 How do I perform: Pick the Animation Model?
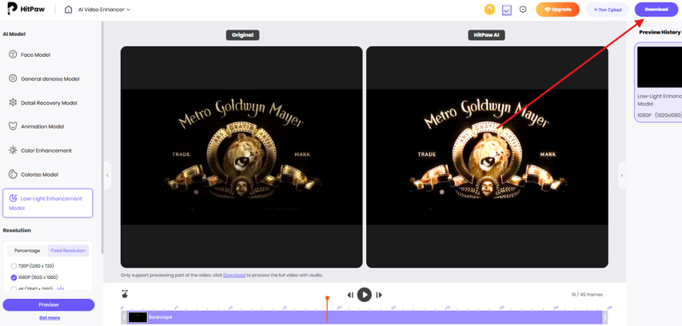coord(42,126)
